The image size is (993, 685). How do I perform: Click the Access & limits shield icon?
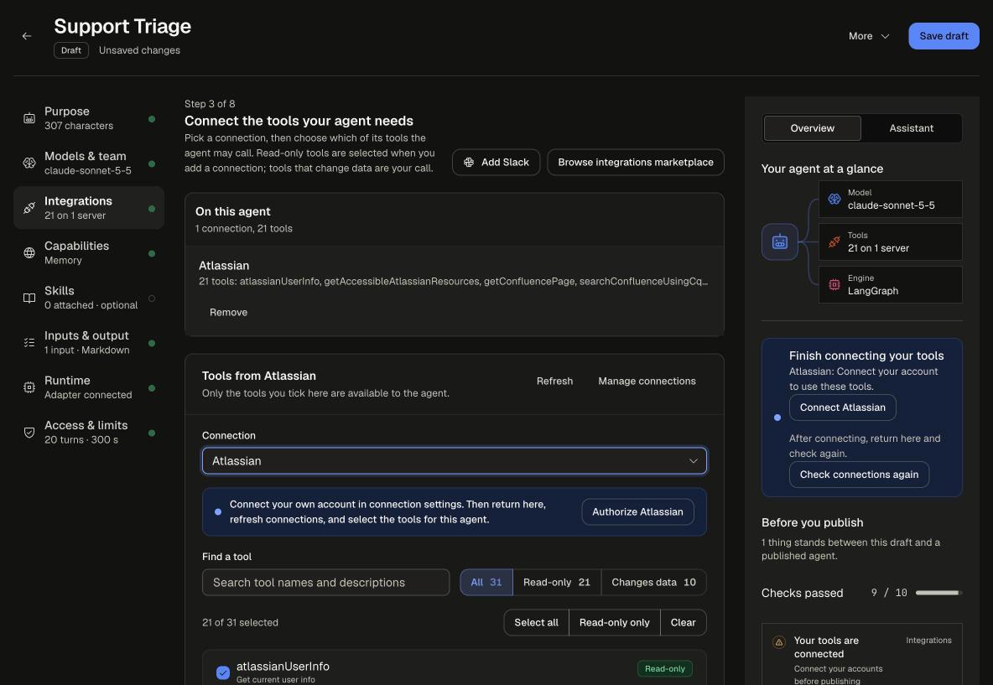pyautogui.click(x=29, y=433)
